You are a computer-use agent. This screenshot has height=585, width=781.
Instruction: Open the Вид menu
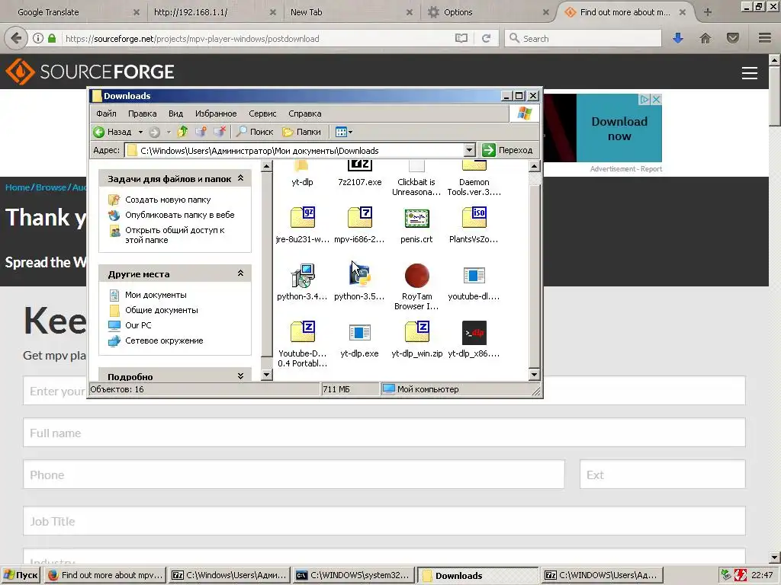(x=176, y=113)
